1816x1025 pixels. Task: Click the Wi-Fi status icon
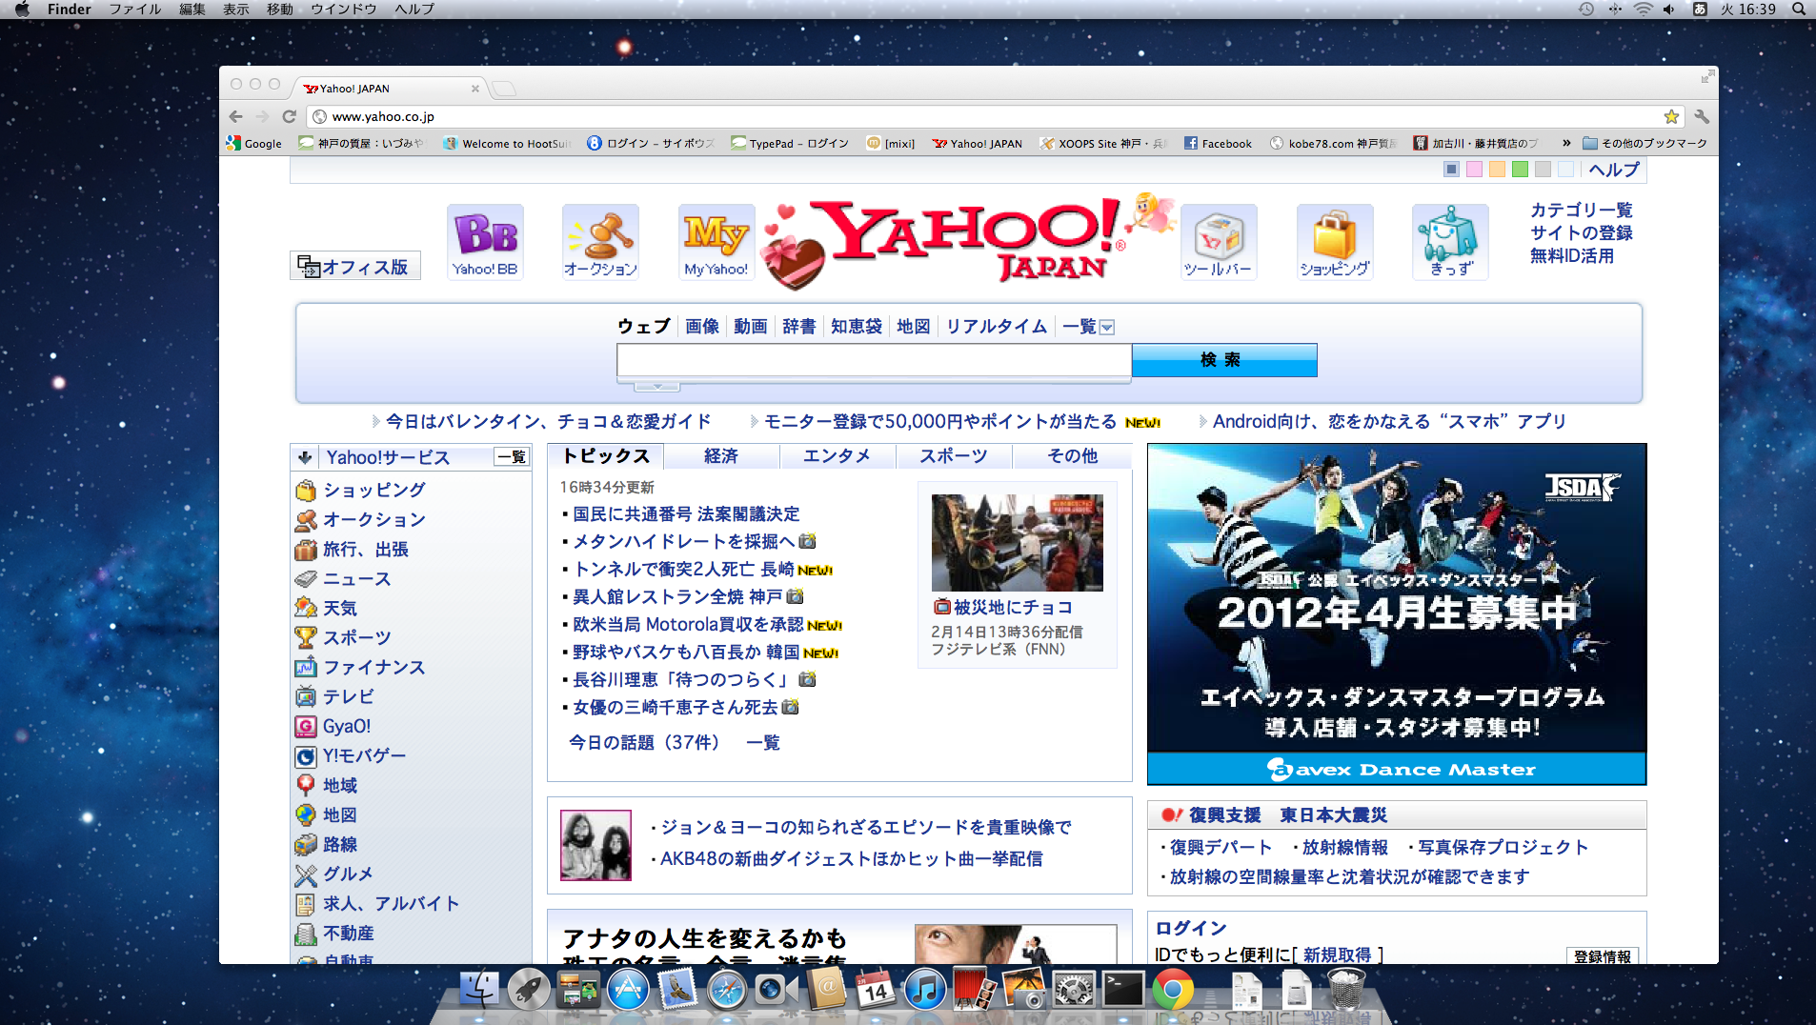point(1643,9)
